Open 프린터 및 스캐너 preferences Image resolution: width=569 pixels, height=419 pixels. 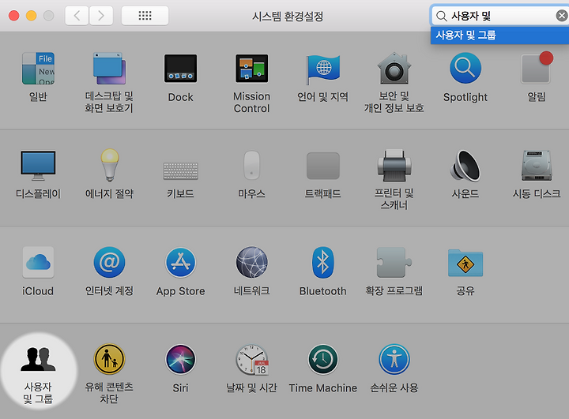(x=394, y=165)
